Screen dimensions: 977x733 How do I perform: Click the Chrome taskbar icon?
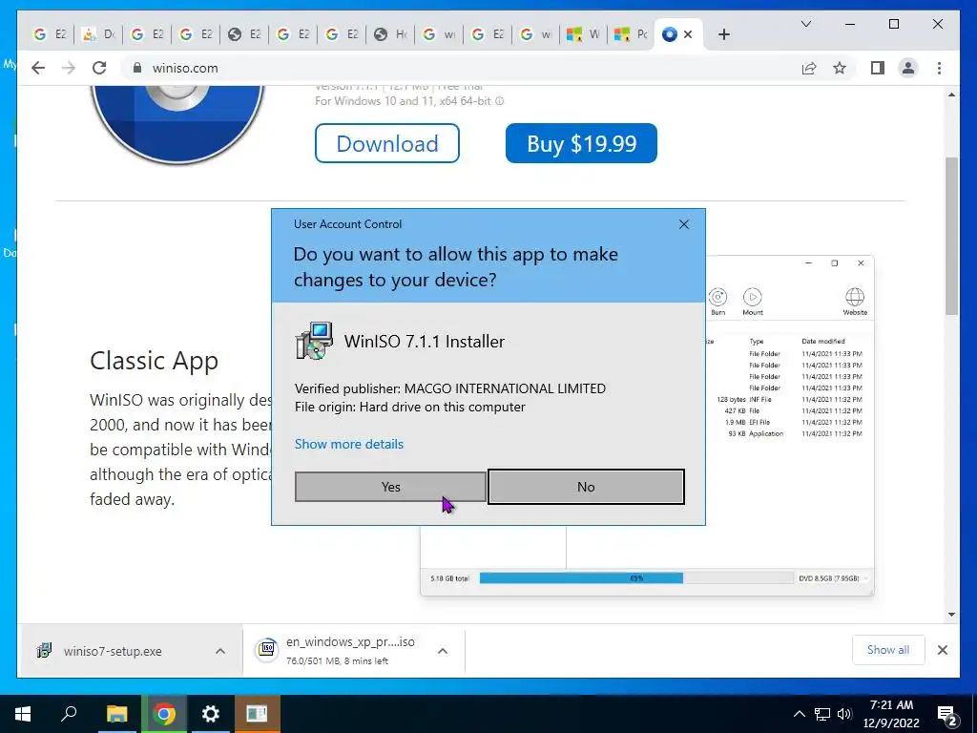point(164,714)
